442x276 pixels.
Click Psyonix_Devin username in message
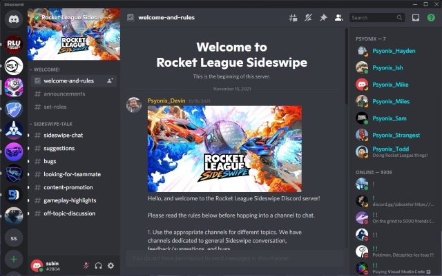click(x=166, y=100)
